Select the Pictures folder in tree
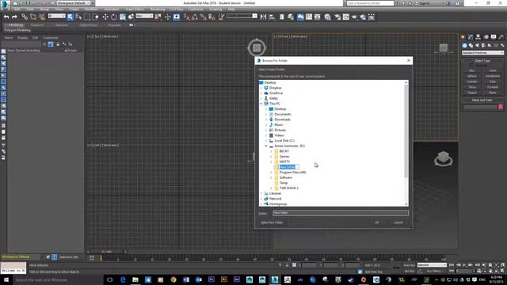507x285 pixels. coord(280,130)
